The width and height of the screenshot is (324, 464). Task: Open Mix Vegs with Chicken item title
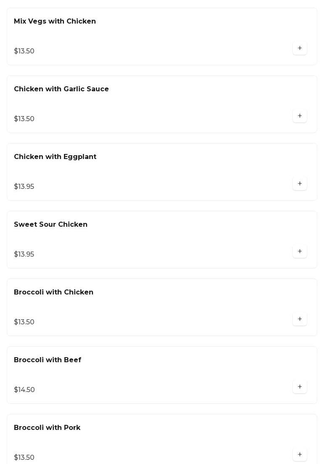coord(55,21)
